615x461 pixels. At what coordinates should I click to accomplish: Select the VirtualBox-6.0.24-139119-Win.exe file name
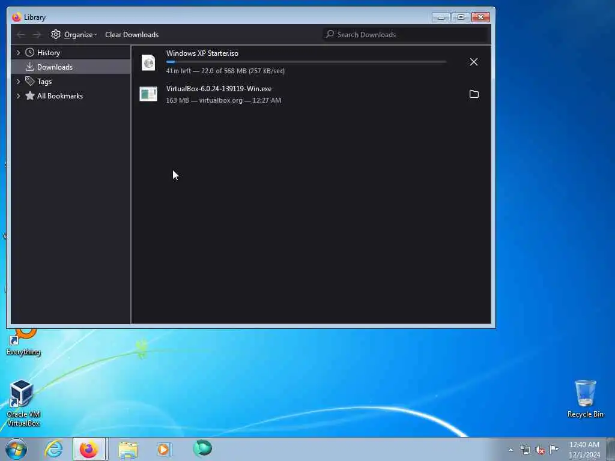[219, 89]
